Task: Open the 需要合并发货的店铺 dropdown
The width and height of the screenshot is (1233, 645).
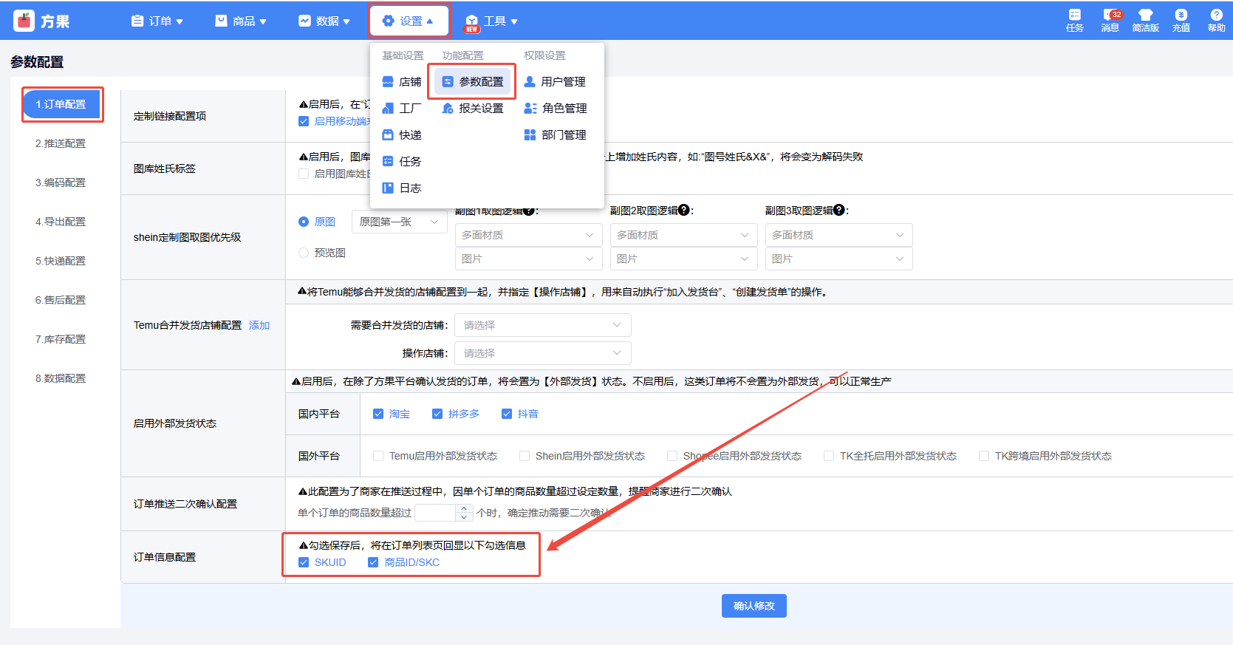Action: pyautogui.click(x=542, y=325)
